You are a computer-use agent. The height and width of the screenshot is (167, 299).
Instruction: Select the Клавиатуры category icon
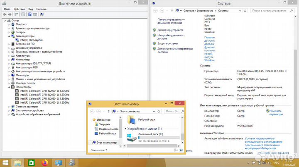(13, 56)
